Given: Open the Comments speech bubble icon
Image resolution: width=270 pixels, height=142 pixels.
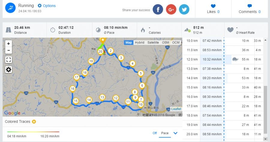Looking at the screenshot, I should click(x=250, y=6).
